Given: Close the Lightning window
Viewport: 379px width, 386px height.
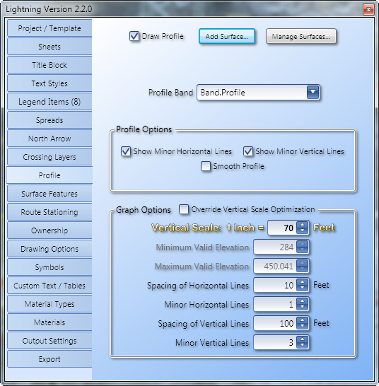Looking at the screenshot, I should (x=368, y=10).
